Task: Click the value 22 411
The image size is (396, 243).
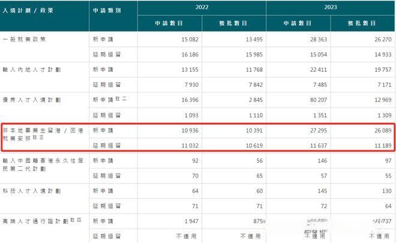Action: 319,70
